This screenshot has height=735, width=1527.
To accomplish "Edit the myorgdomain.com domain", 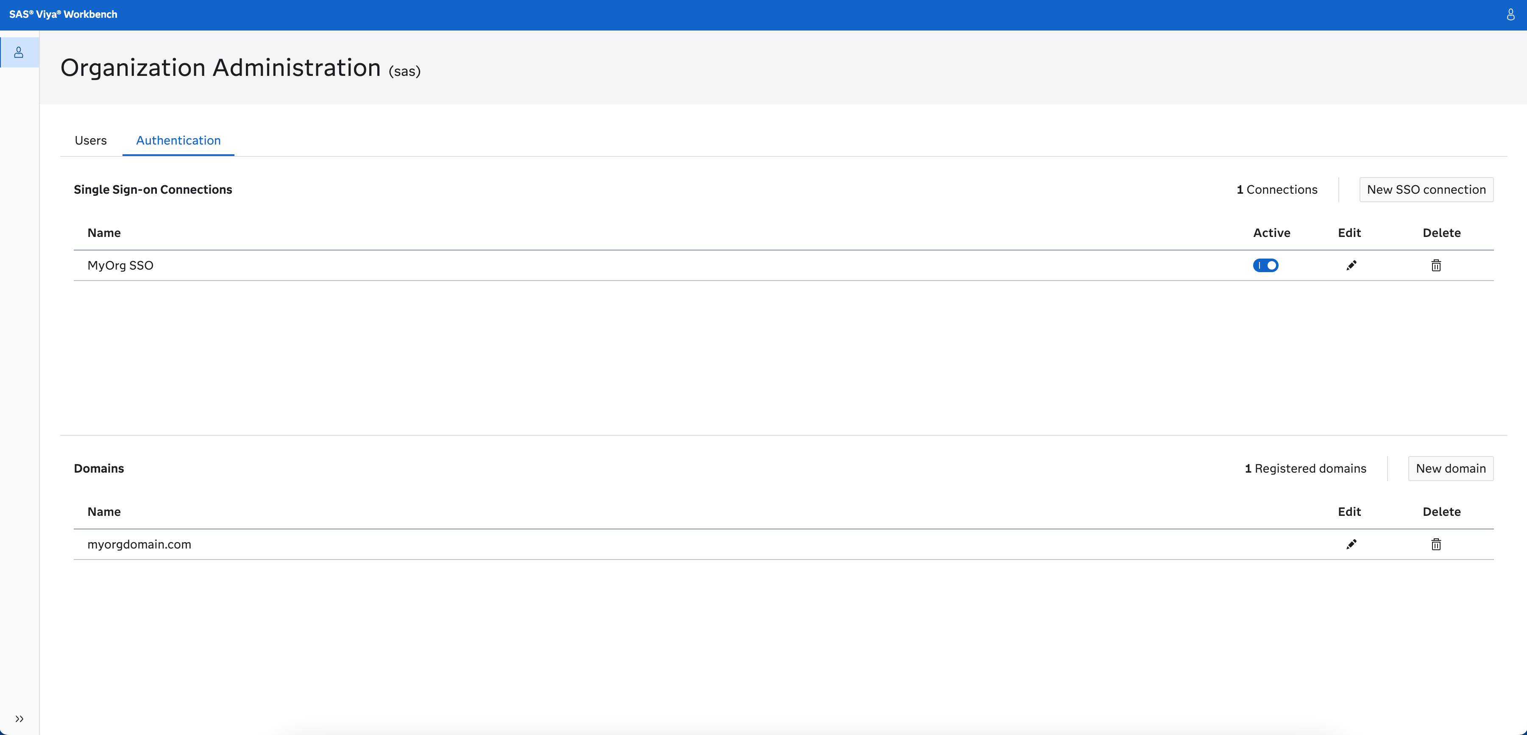I will (1351, 544).
